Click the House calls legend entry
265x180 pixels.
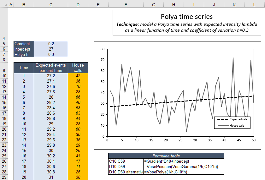(x=231, y=126)
